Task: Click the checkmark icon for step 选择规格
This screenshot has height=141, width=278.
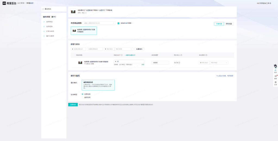Action: click(44, 26)
